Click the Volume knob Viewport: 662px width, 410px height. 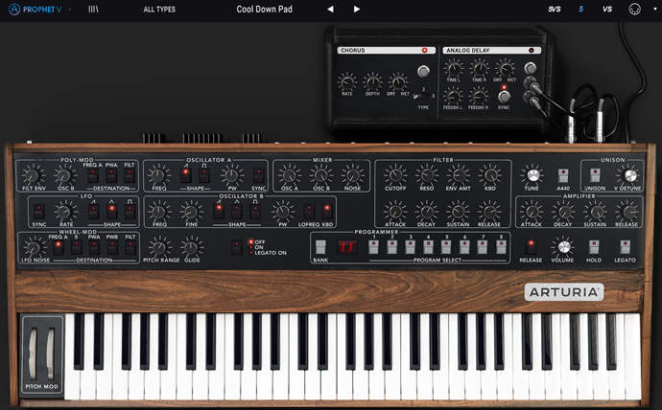pyautogui.click(x=563, y=247)
